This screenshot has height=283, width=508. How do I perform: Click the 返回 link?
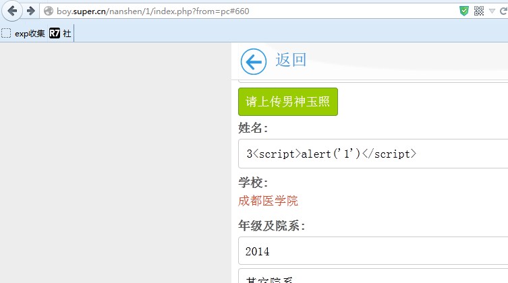point(291,60)
